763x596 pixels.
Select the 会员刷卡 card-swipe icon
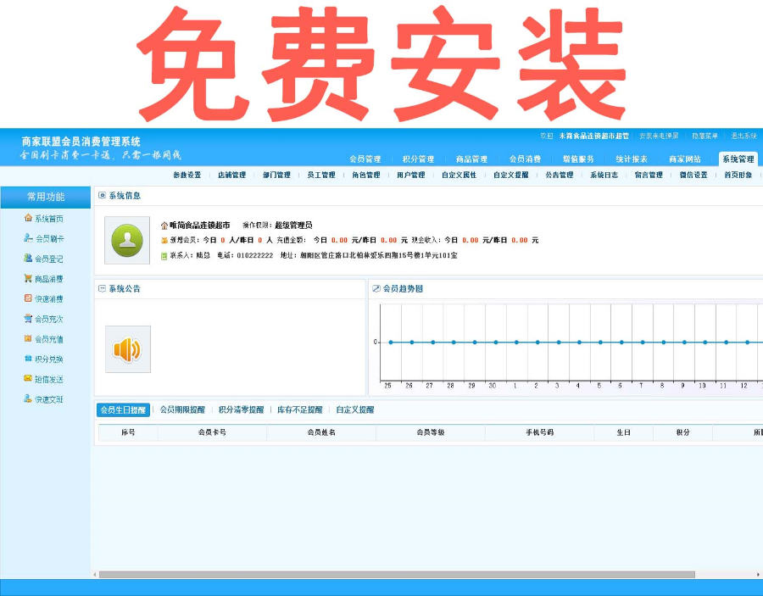[x=30, y=238]
